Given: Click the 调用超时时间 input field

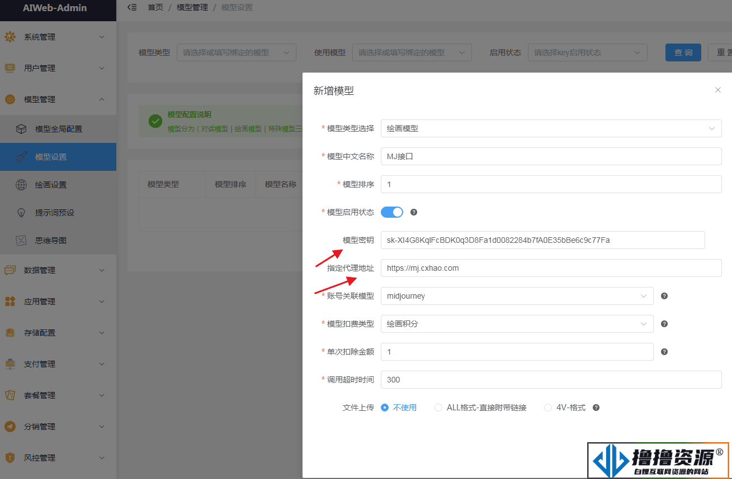Looking at the screenshot, I should point(551,380).
